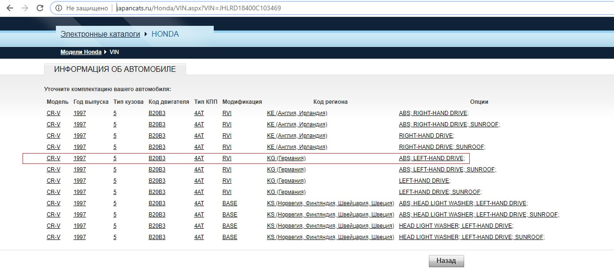Click Тип КПП column header
This screenshot has width=614, height=270.
click(205, 102)
